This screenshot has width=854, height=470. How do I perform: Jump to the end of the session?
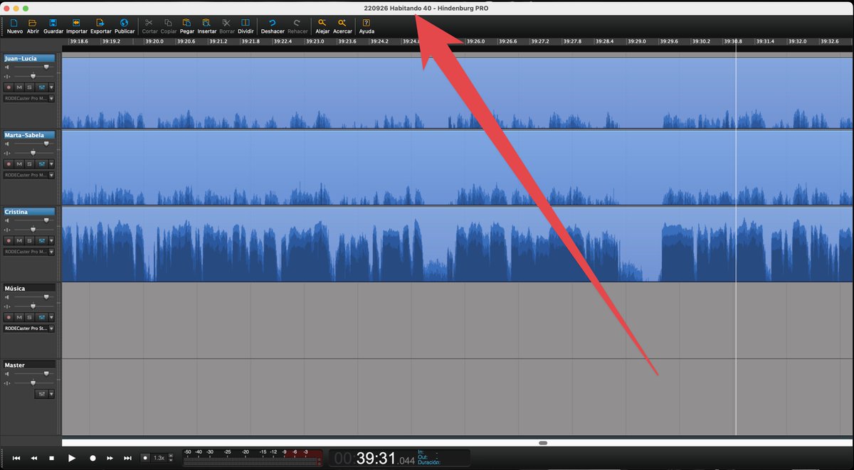pyautogui.click(x=128, y=459)
